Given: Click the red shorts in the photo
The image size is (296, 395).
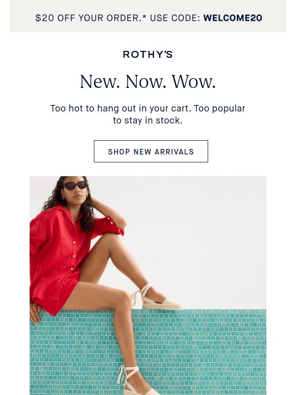Looking at the screenshot, I should (x=58, y=298).
